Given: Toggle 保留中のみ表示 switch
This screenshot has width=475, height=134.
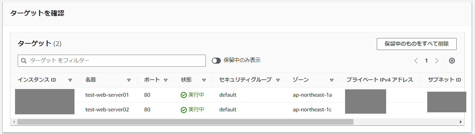Looking at the screenshot, I should pyautogui.click(x=216, y=61).
